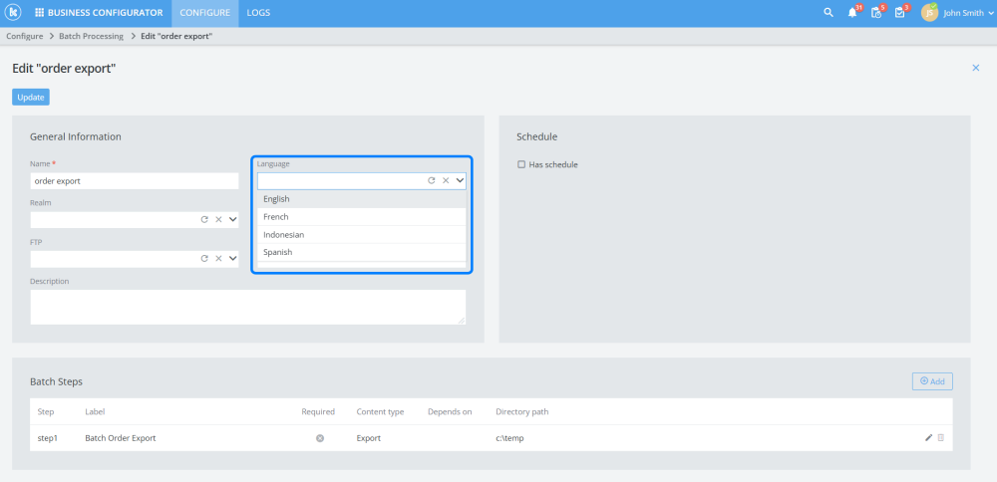Open the Business Configurator grid menu icon

pyautogui.click(x=40, y=13)
